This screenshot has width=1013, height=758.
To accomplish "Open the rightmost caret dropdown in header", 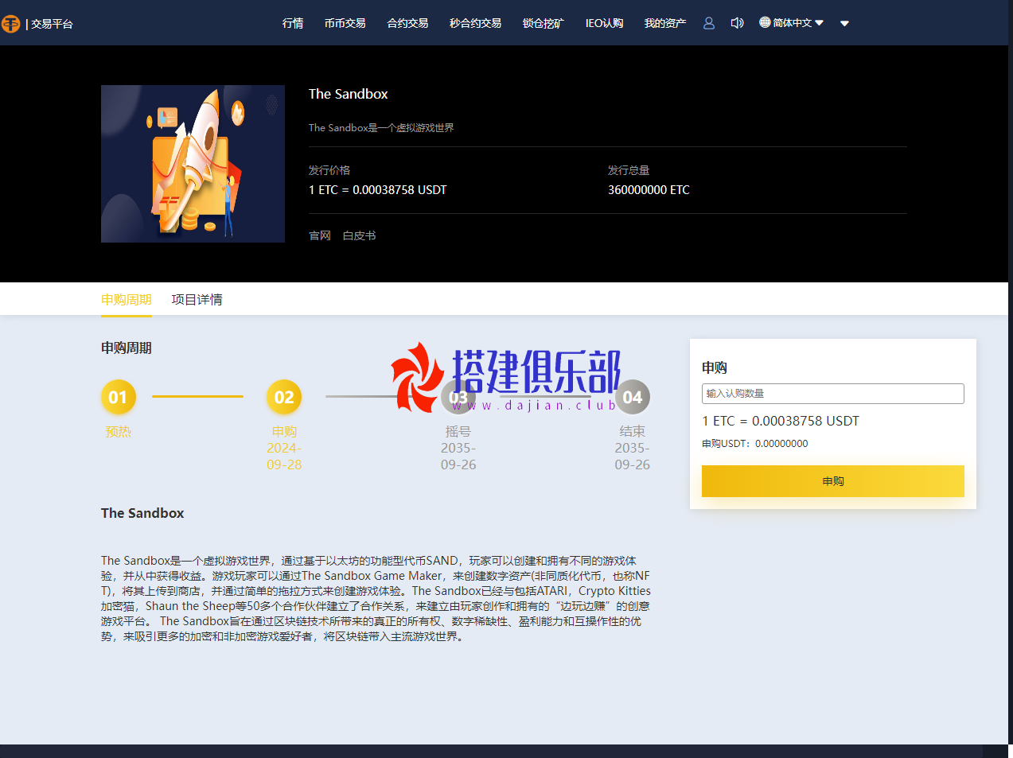I will tap(844, 23).
